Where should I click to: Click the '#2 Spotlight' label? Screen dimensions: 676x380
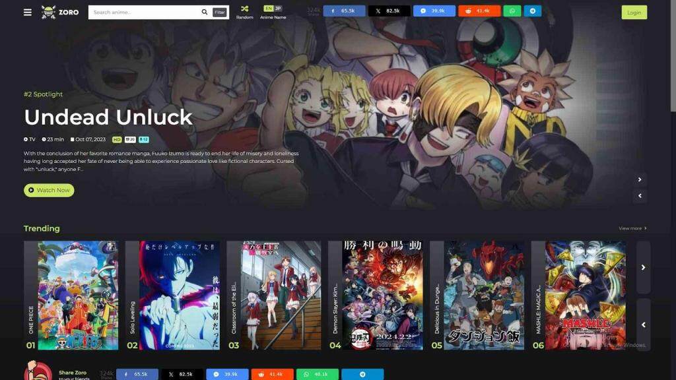(x=43, y=94)
